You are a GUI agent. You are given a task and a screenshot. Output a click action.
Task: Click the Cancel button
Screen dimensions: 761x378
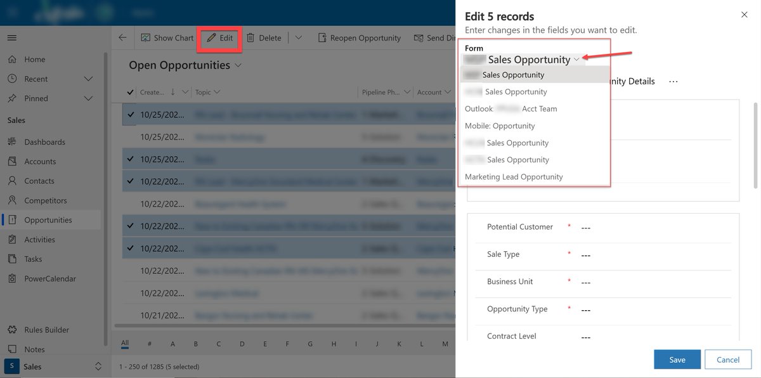727,359
